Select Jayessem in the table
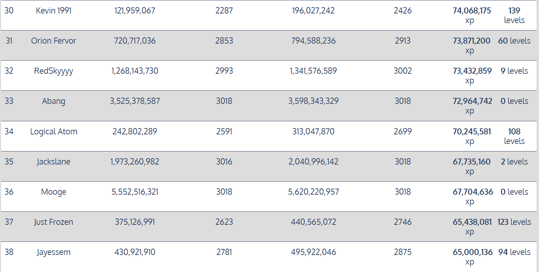Image resolution: width=539 pixels, height=272 pixels. (54, 252)
